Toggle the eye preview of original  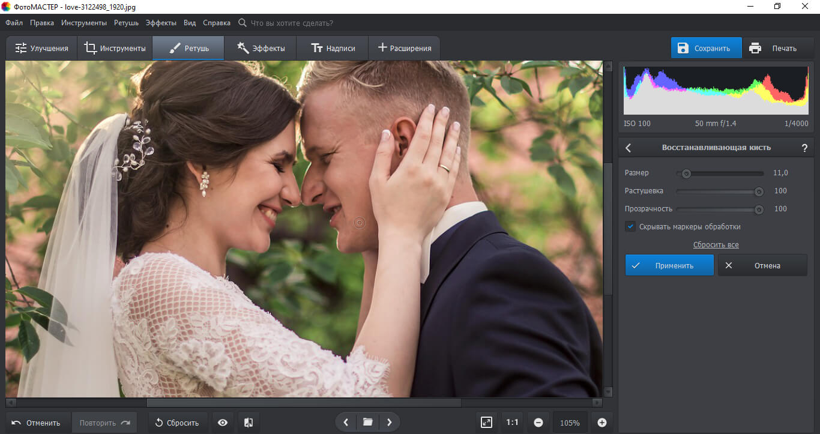223,423
